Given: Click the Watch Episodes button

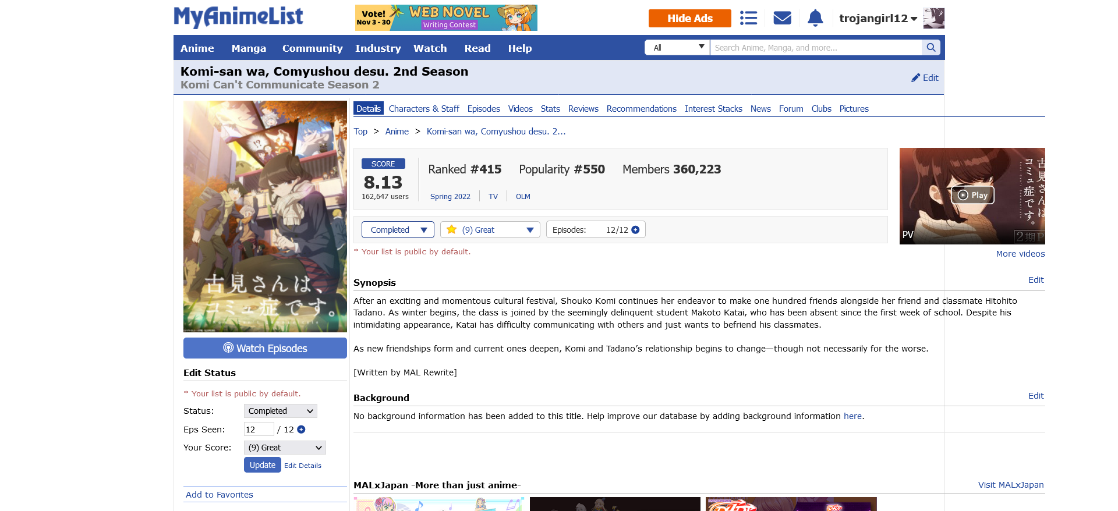Looking at the screenshot, I should pyautogui.click(x=265, y=348).
